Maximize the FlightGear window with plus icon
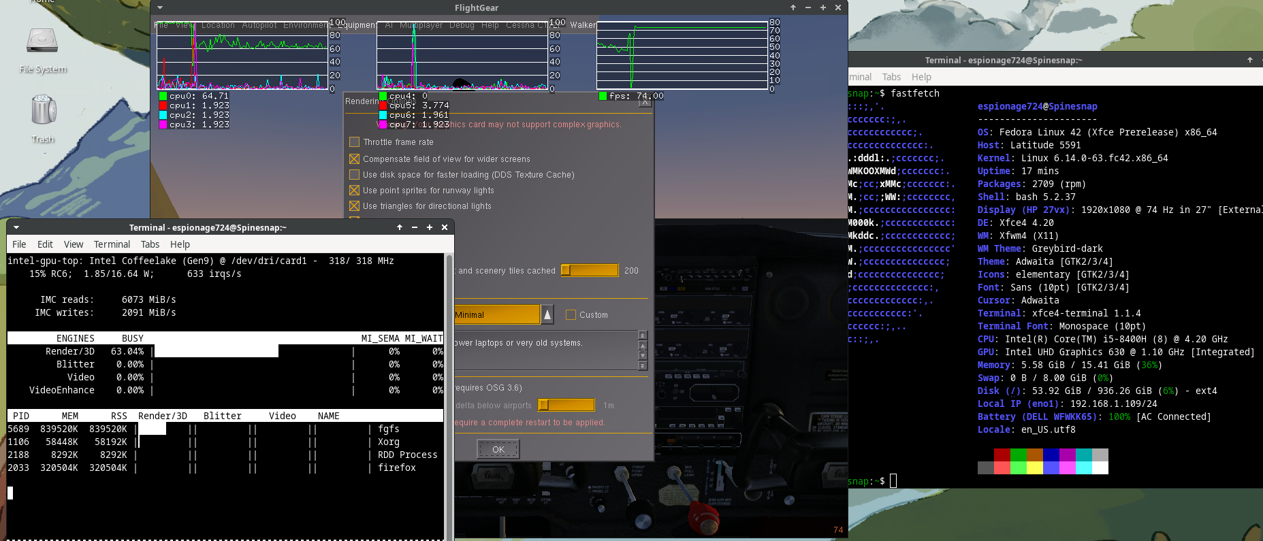The width and height of the screenshot is (1263, 541). tap(823, 7)
